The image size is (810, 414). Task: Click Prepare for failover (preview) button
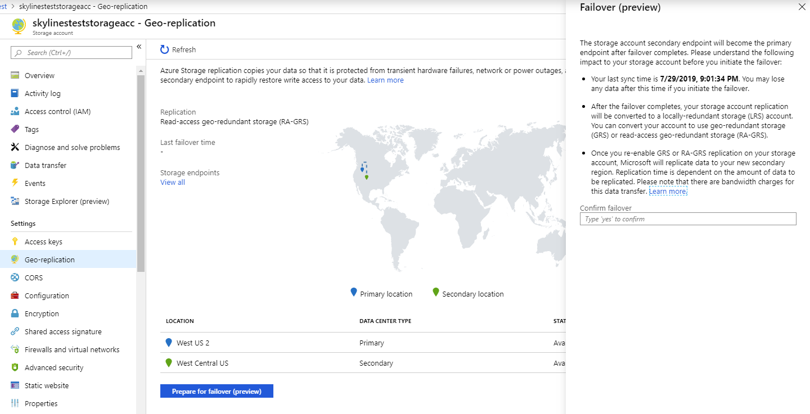(217, 391)
